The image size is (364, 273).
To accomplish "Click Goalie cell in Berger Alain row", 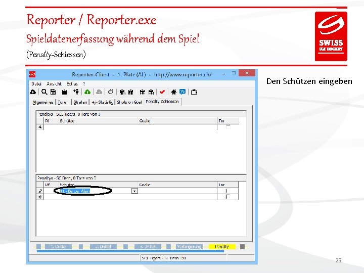I will pos(177,191).
